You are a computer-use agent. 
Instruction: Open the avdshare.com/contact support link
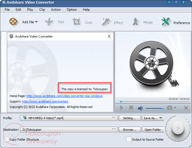click(x=45, y=101)
